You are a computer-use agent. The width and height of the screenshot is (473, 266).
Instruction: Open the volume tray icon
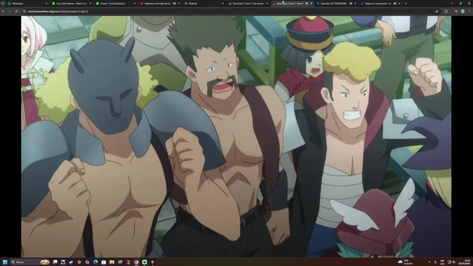coord(454,262)
